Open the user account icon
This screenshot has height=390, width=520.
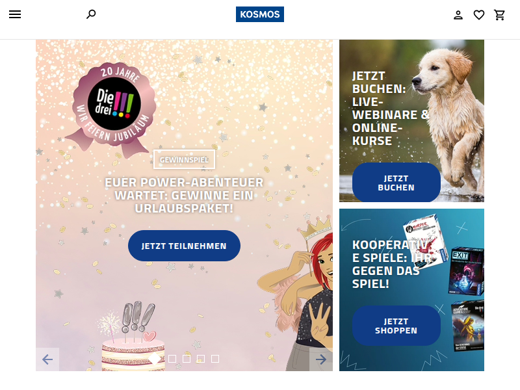click(458, 15)
